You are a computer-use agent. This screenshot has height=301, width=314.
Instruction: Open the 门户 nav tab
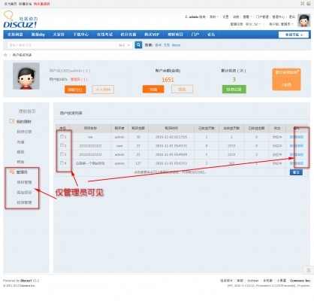click(195, 35)
